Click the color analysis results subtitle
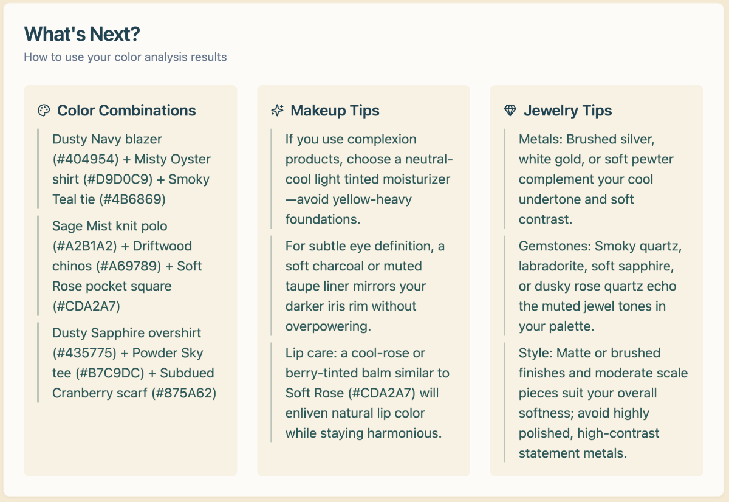 point(125,57)
